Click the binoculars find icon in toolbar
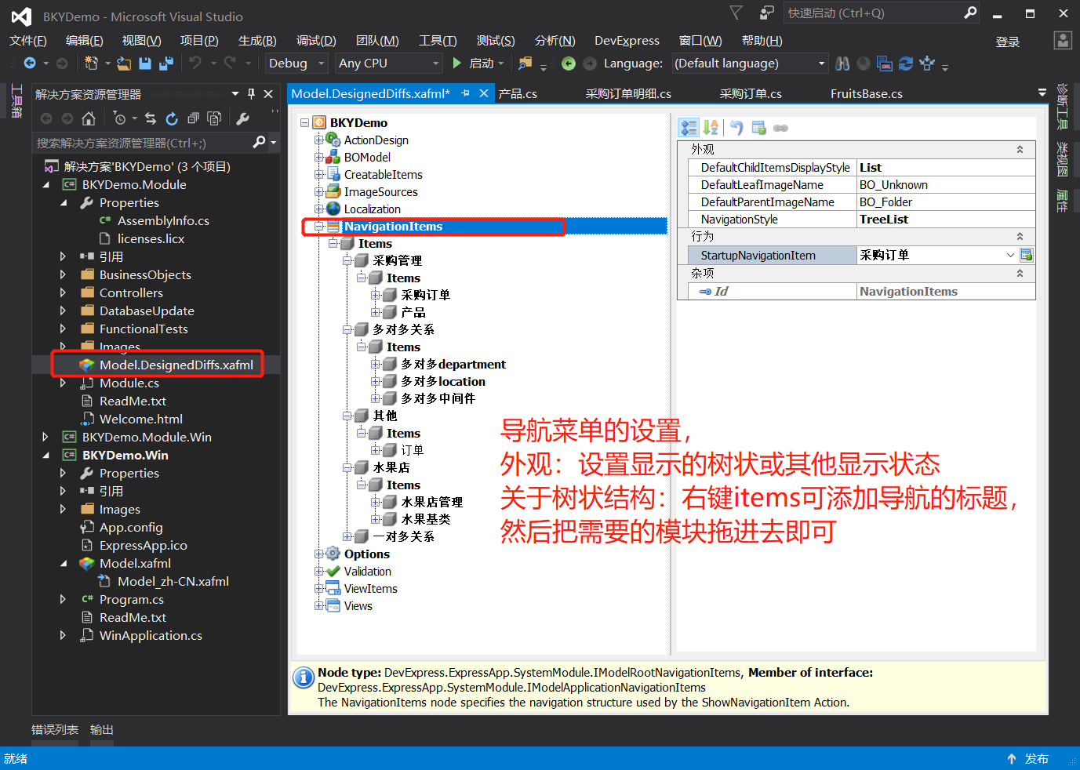This screenshot has height=770, width=1080. pos(842,64)
